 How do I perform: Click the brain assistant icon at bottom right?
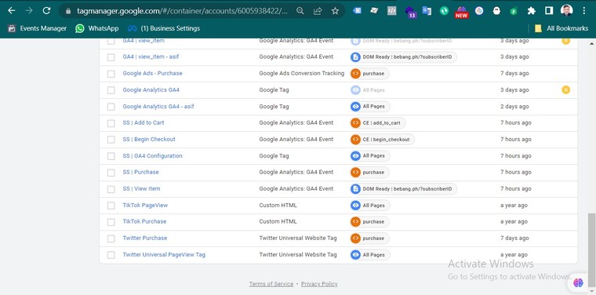pyautogui.click(x=578, y=282)
